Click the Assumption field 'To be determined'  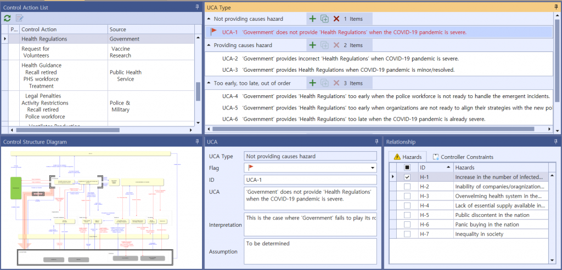(x=311, y=251)
